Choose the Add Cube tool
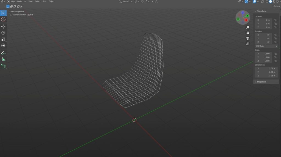Screen dimensions: 281x157 click(x=3, y=66)
